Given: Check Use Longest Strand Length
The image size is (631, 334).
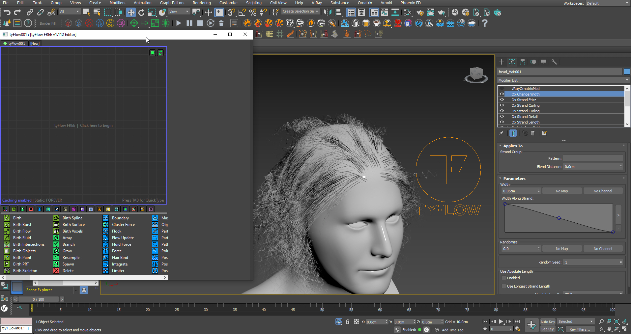Looking at the screenshot, I should pos(504,286).
